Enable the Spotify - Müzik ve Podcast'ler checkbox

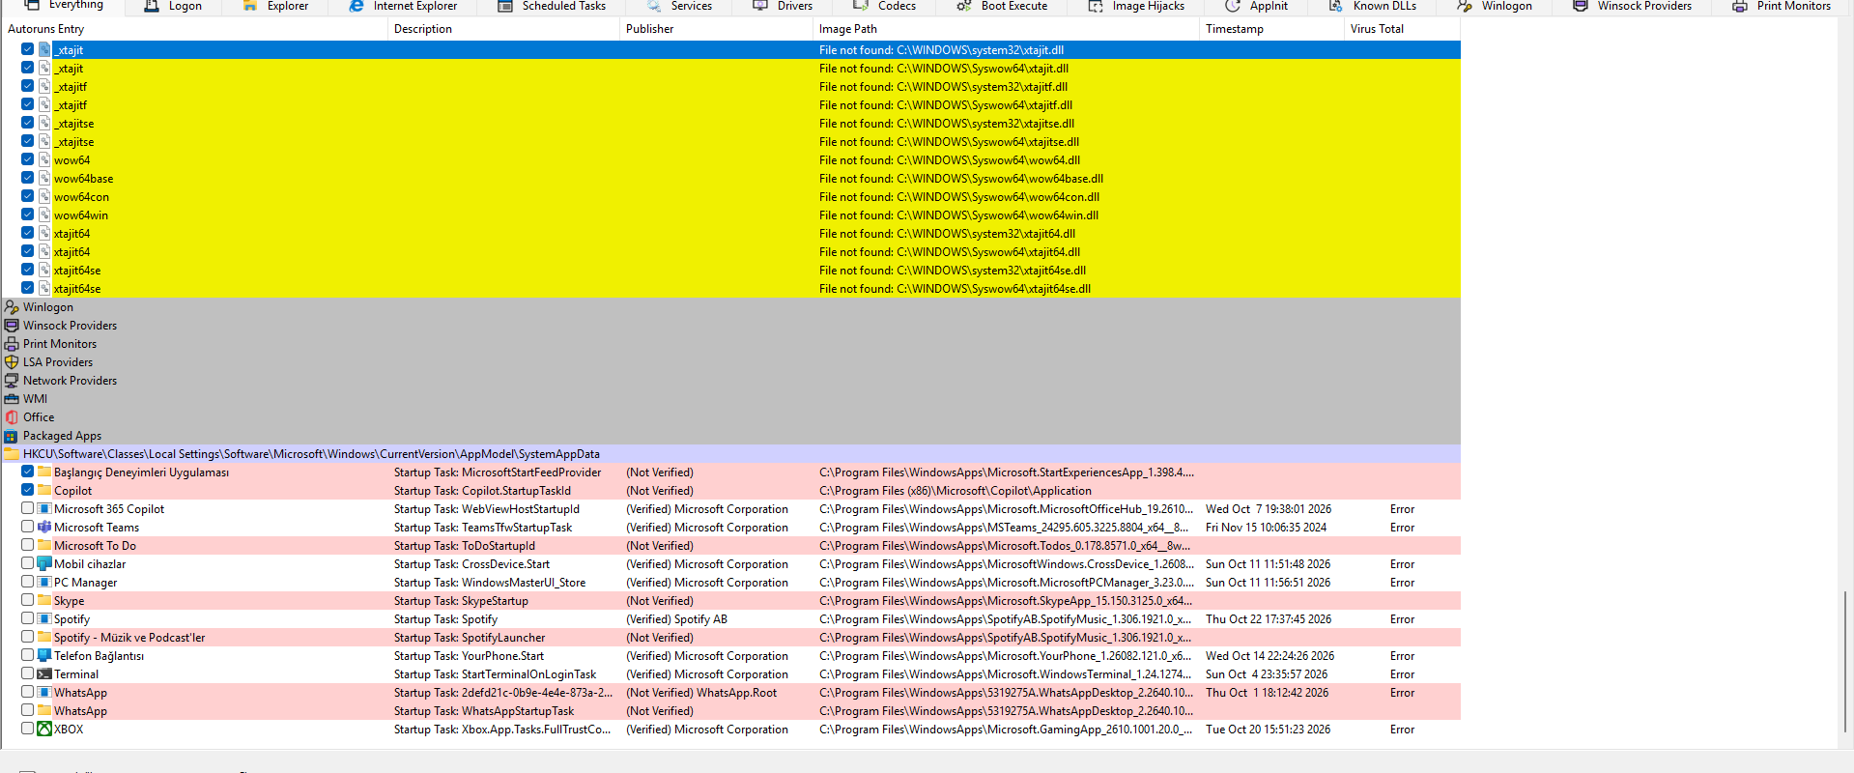coord(28,638)
